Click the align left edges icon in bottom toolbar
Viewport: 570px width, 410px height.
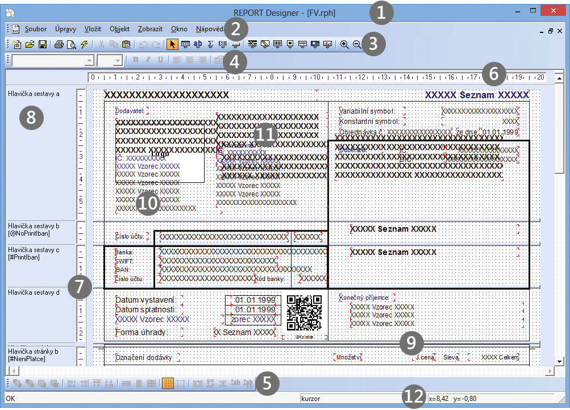coord(72,383)
